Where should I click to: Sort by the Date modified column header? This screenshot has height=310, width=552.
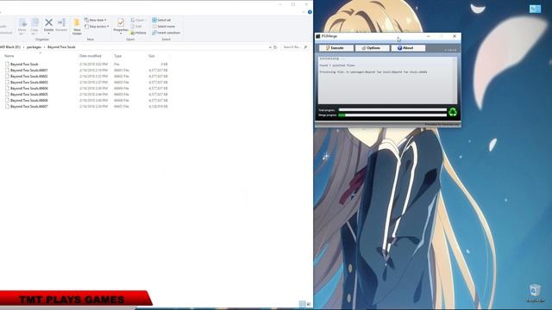(x=90, y=56)
